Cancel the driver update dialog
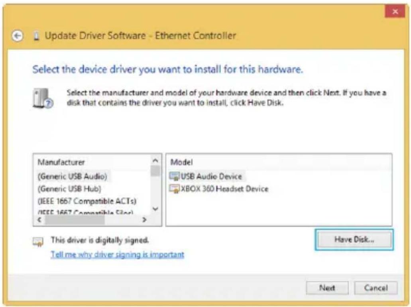This screenshot has height=307, width=411. coord(376,287)
